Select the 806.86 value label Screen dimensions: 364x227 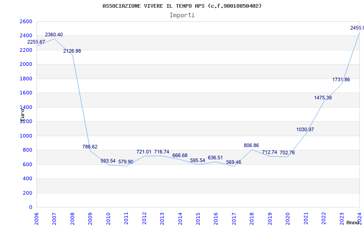[252, 145]
